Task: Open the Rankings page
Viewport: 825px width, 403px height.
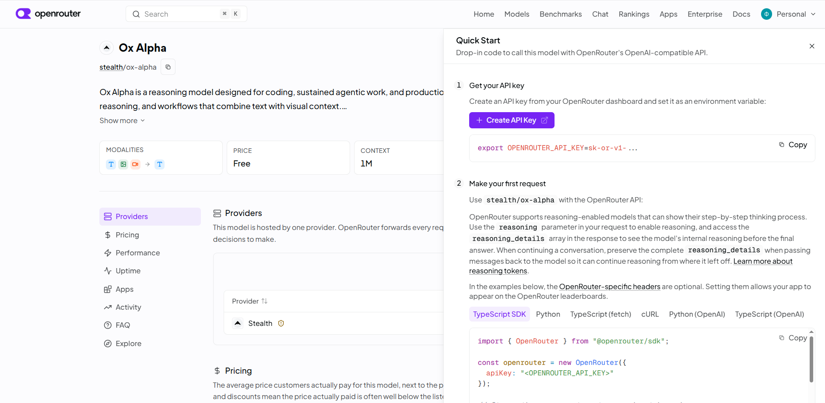Action: 634,14
